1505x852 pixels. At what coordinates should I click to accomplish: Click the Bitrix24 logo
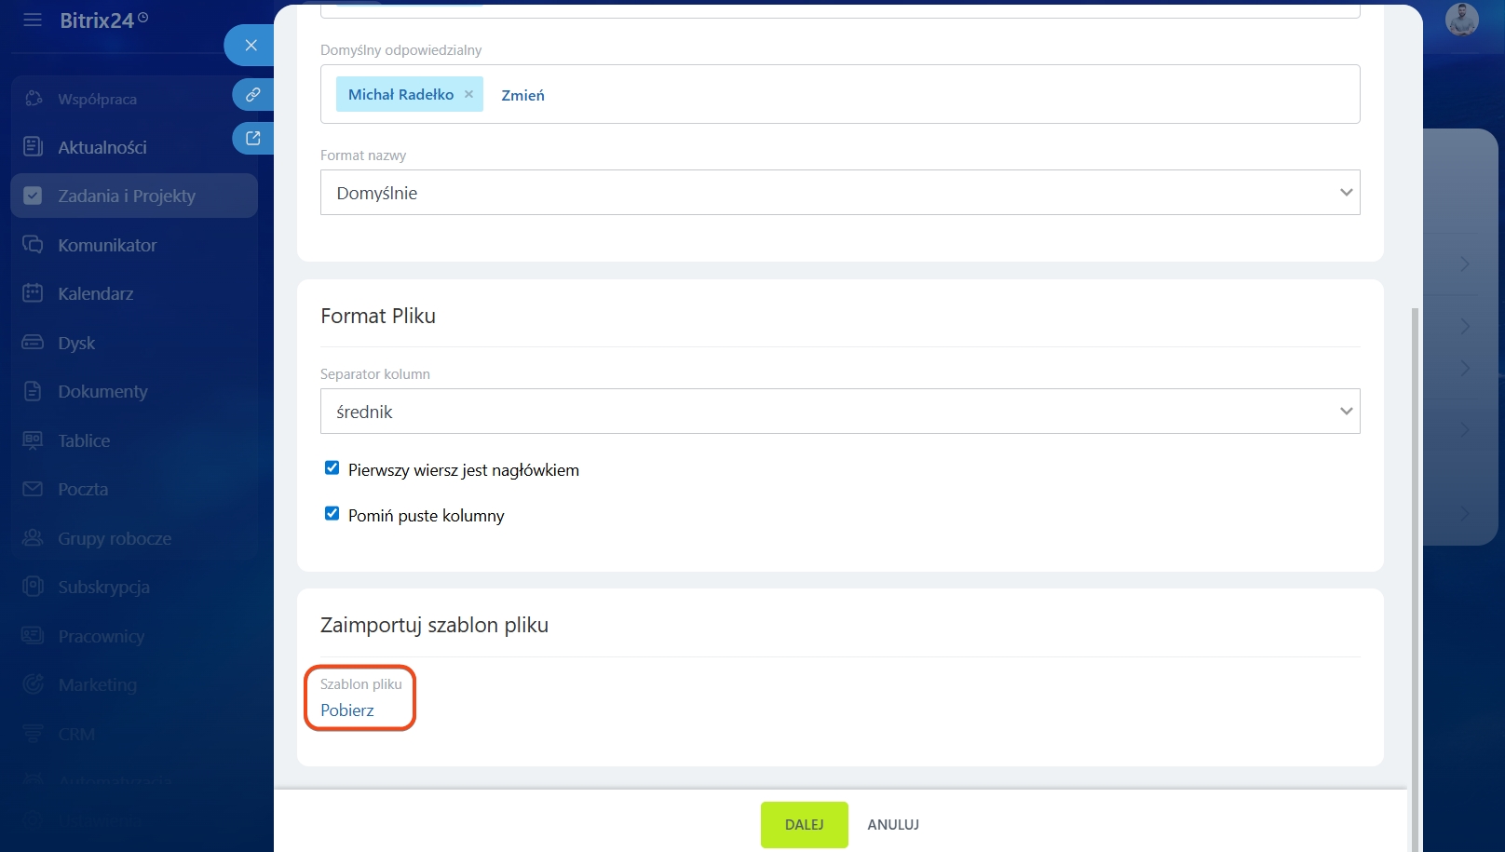(x=98, y=20)
